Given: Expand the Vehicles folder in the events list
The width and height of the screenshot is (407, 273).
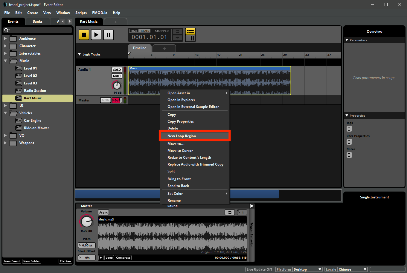Looking at the screenshot, I should coord(5,113).
